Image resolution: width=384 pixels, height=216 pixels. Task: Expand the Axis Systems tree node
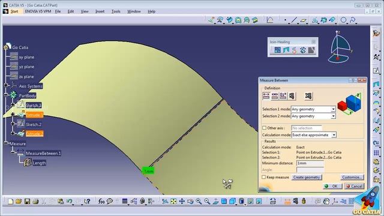6,85
